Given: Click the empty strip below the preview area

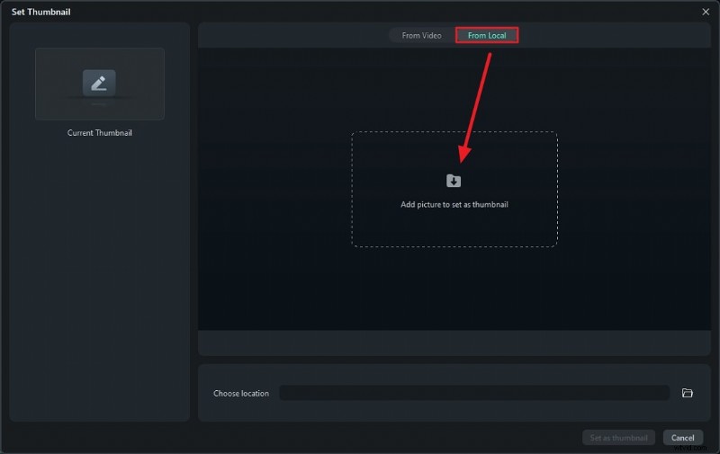Looking at the screenshot, I should [454, 343].
